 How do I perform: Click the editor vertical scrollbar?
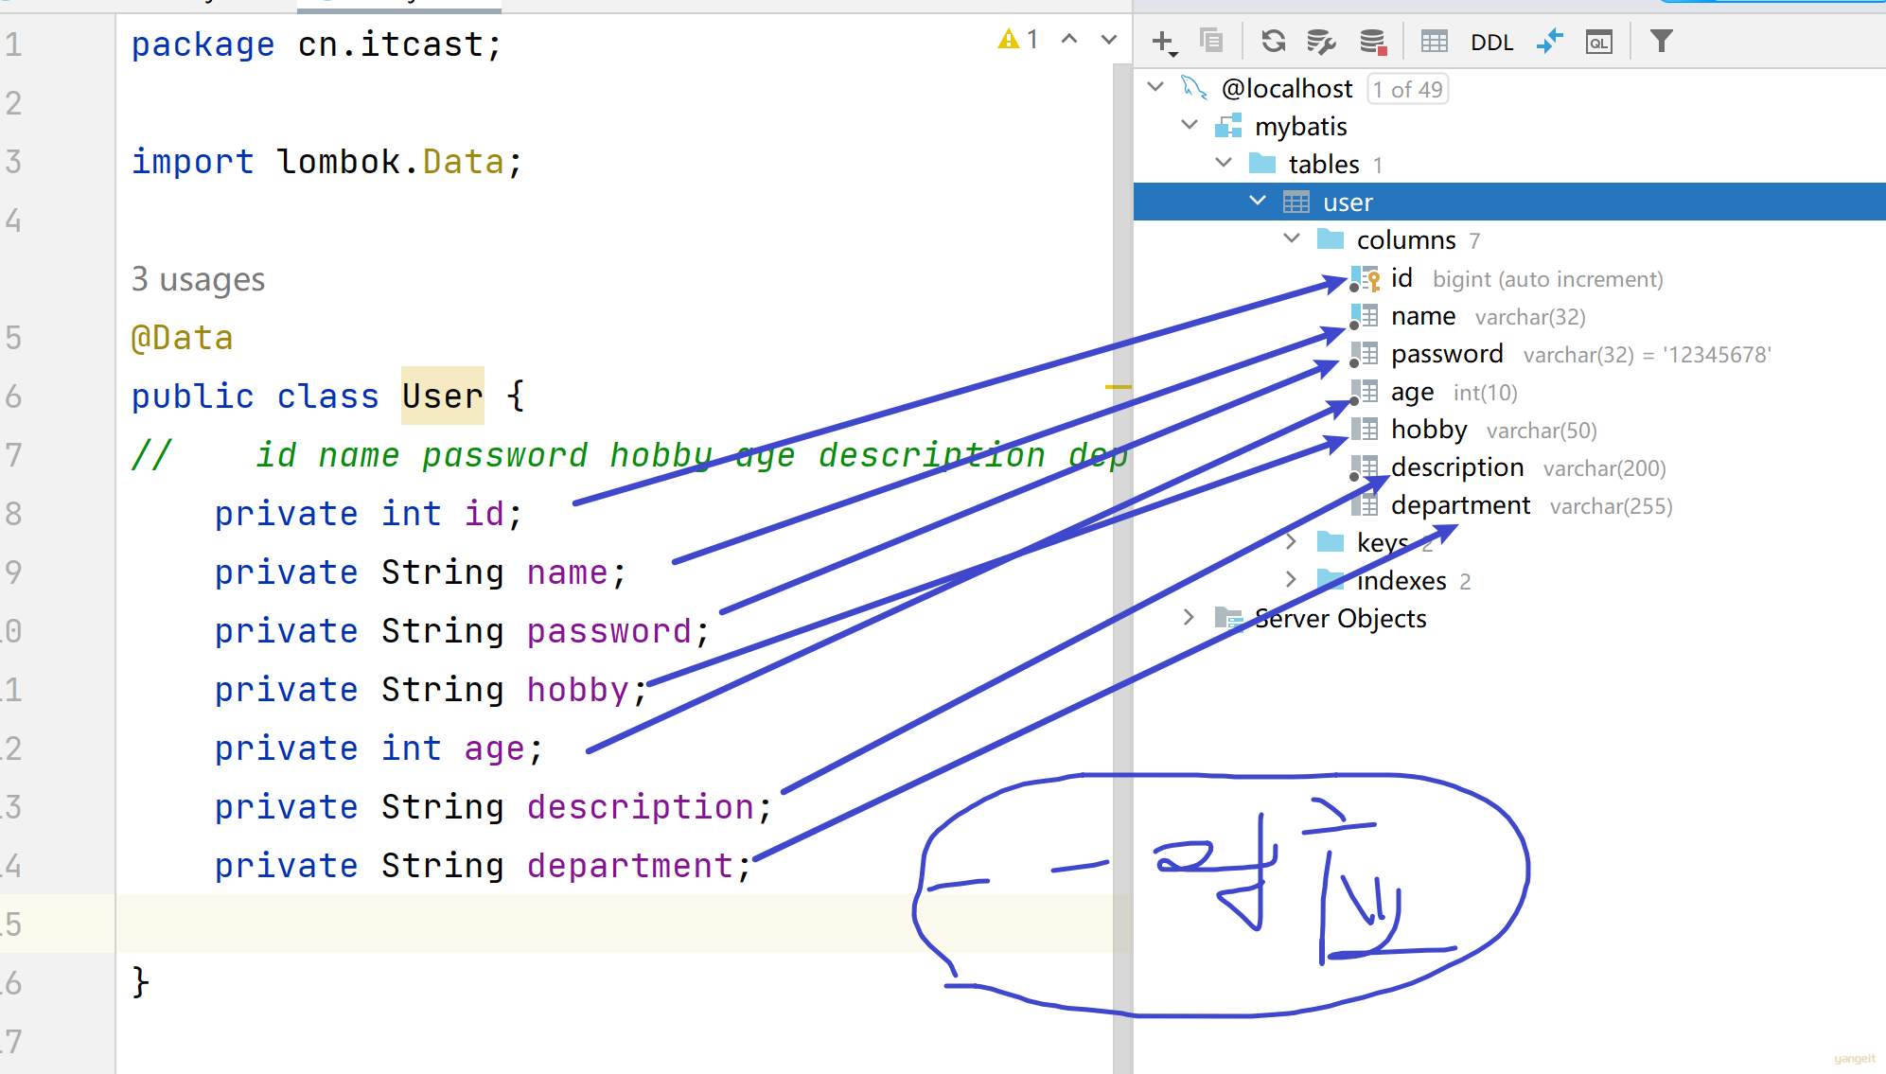[x=1122, y=568]
